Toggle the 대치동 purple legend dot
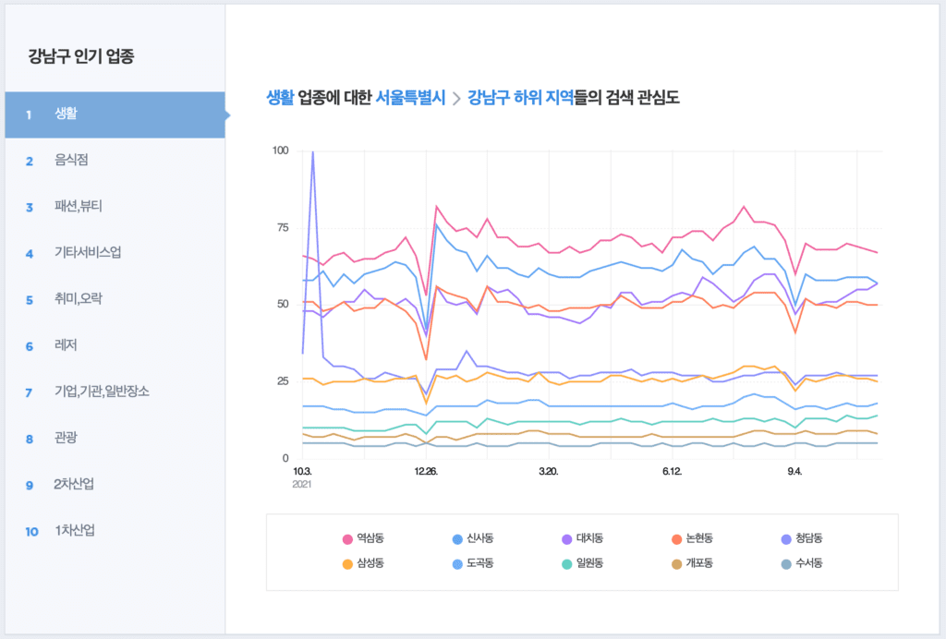This screenshot has width=946, height=639. pos(567,539)
